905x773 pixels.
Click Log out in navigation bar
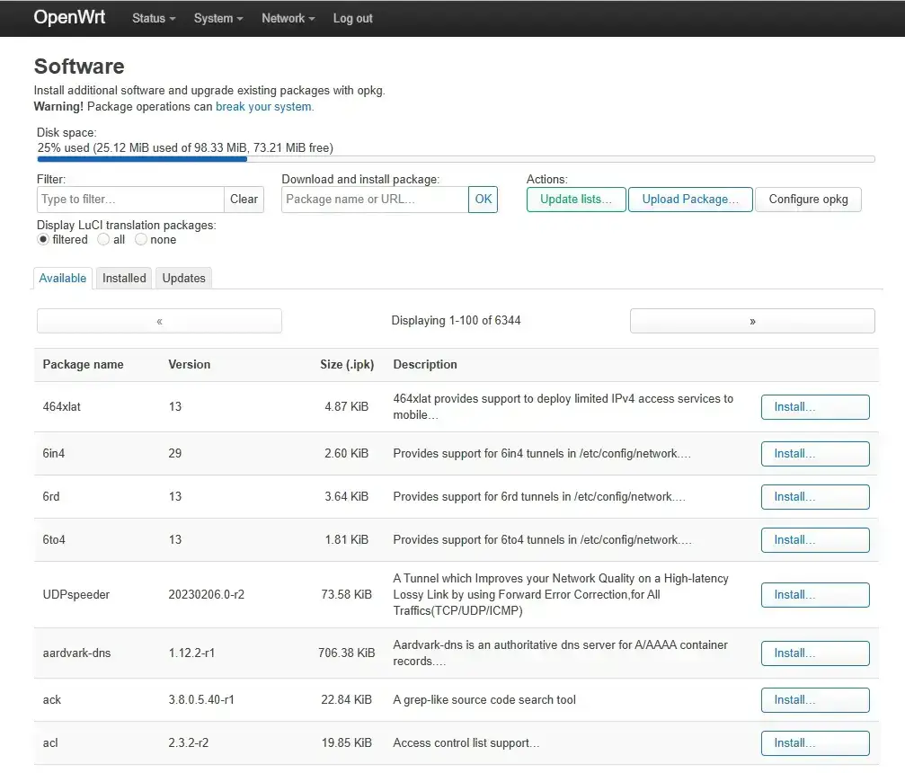(x=352, y=18)
